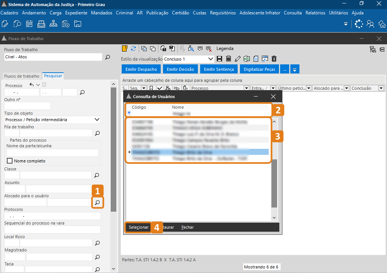Focus the Nome da parte/alcunha input field

pos(52,153)
